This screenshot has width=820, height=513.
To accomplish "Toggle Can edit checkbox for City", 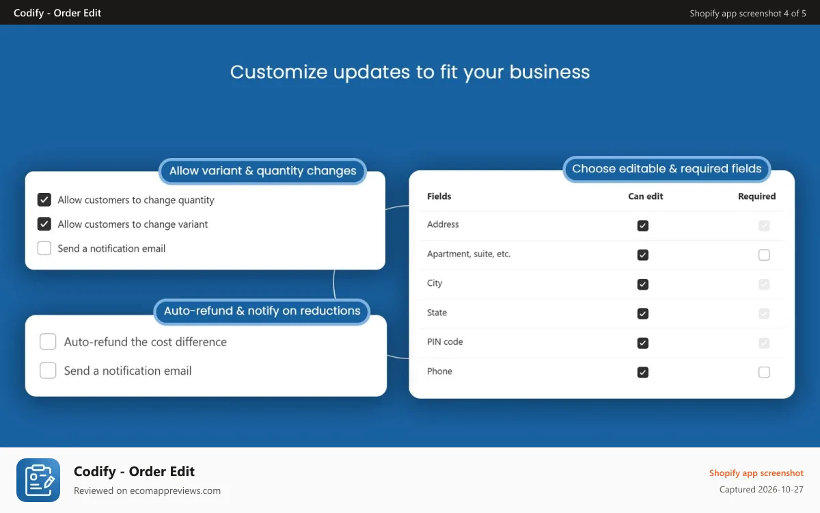I will coord(642,285).
